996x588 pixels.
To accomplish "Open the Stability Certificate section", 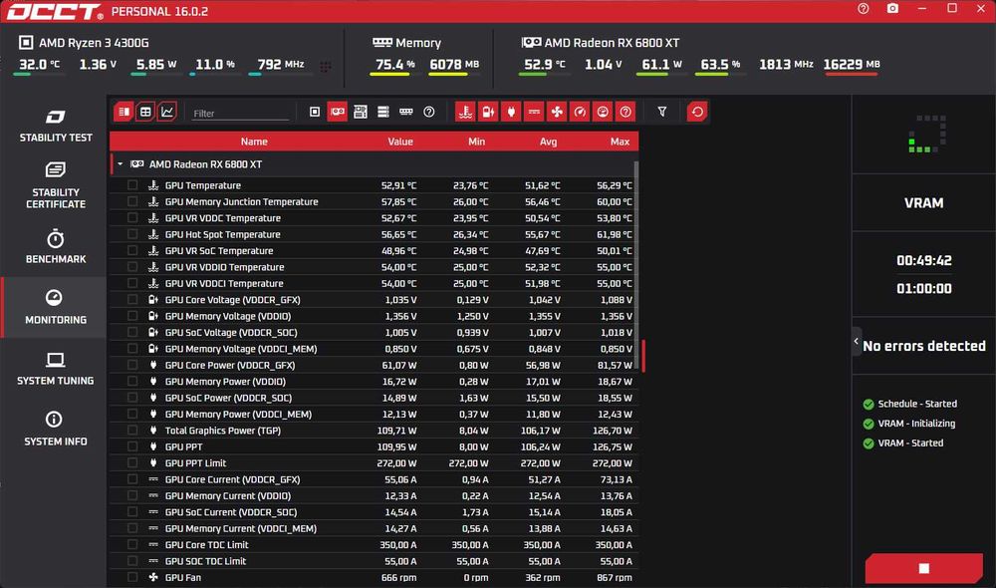I will point(55,185).
